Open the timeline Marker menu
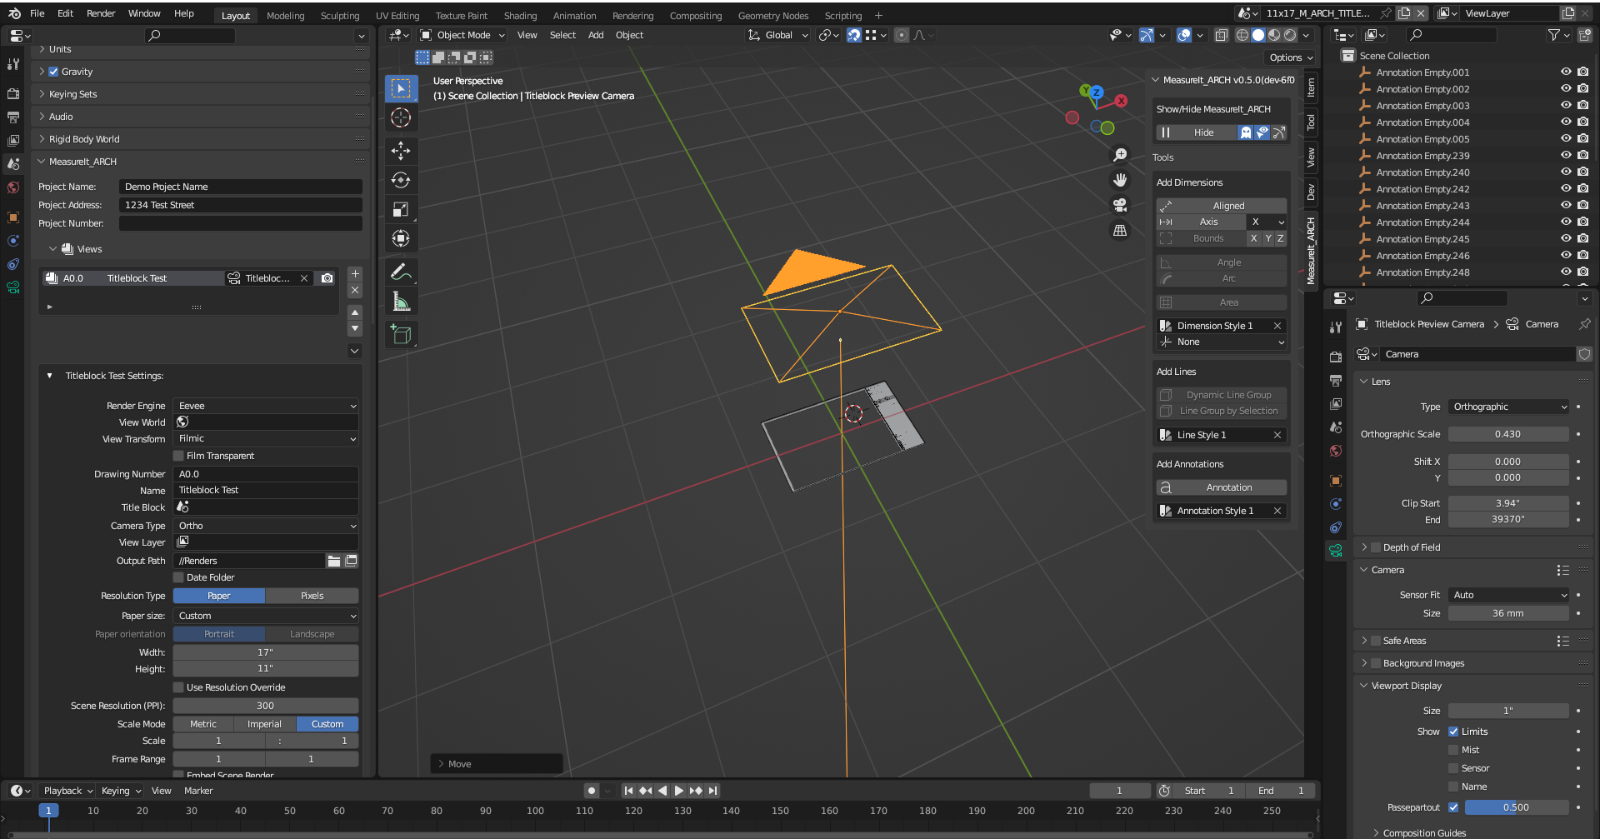 [x=198, y=791]
